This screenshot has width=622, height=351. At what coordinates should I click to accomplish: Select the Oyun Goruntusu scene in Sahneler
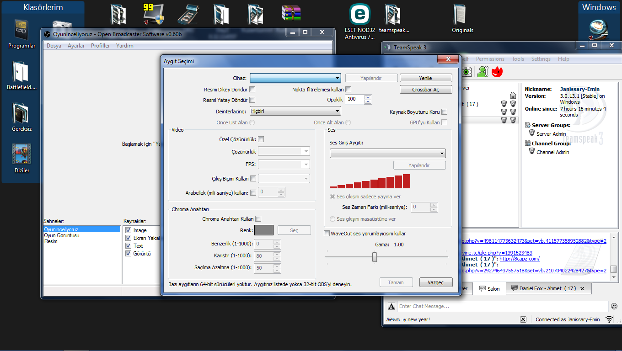point(62,235)
